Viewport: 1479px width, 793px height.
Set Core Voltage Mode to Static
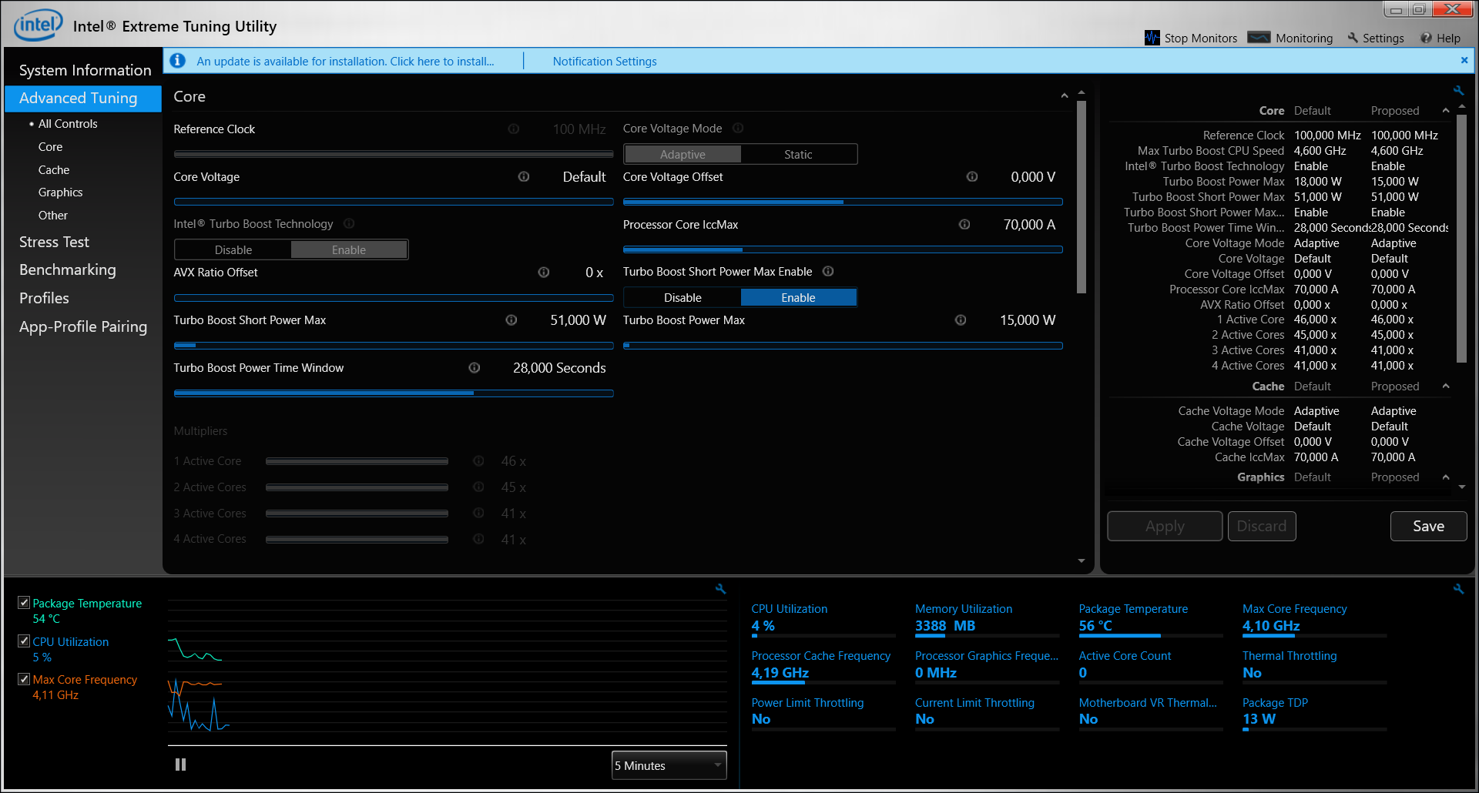[798, 154]
